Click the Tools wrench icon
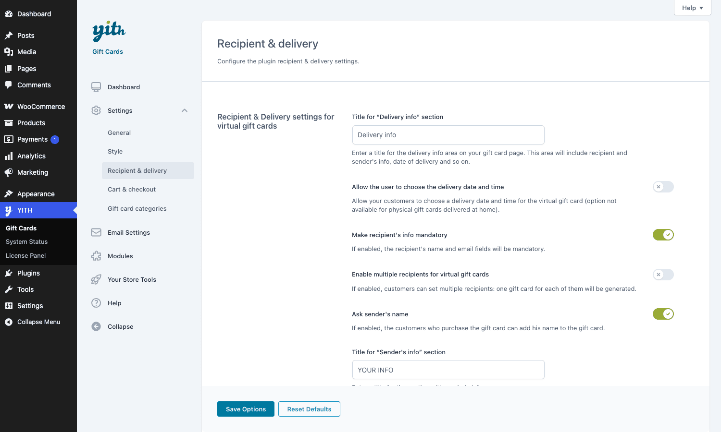 point(9,289)
